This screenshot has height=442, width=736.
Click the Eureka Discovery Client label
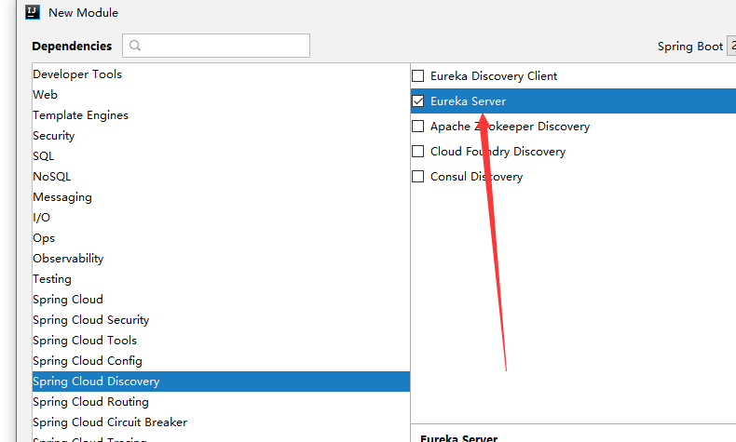[x=494, y=76]
